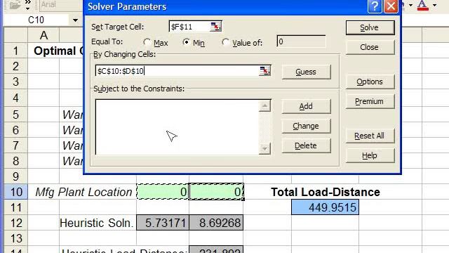
Task: Open the Name Box dropdown arrow
Action: pyautogui.click(x=75, y=20)
